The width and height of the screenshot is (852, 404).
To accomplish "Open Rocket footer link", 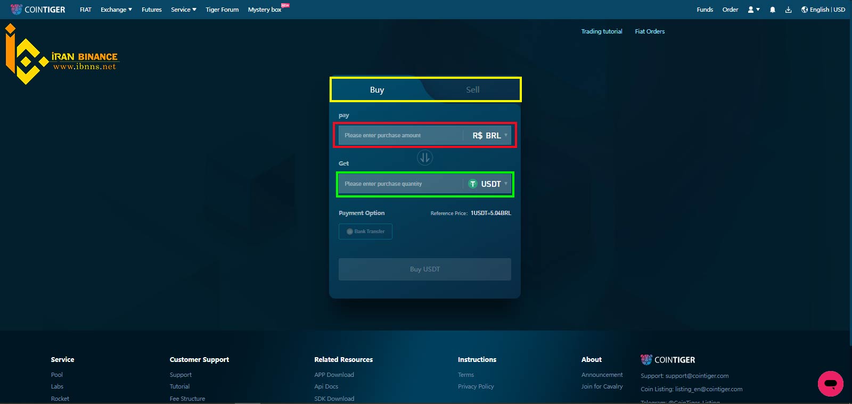I will 60,399.
